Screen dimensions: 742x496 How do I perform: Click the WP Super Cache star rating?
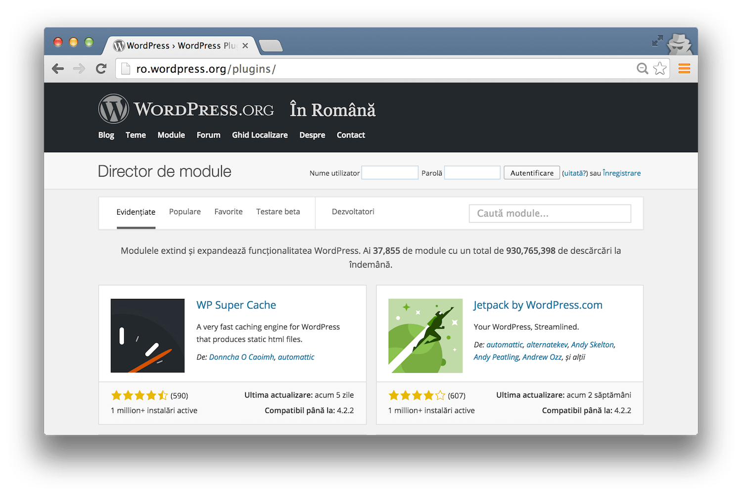(x=139, y=395)
